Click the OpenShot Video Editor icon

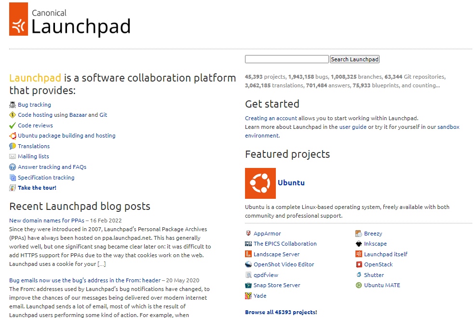point(248,264)
